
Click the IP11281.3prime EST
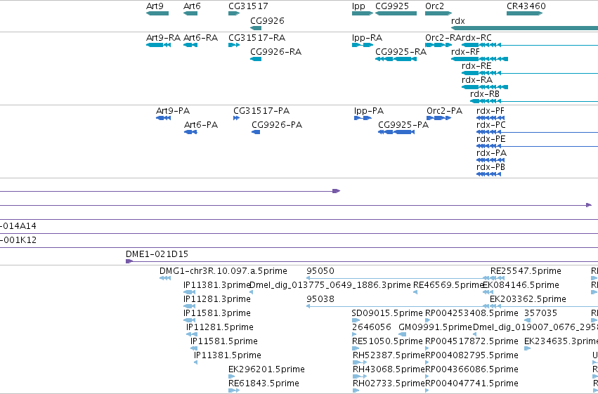coord(189,306)
